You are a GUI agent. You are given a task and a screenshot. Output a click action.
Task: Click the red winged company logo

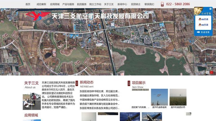(x=38, y=16)
